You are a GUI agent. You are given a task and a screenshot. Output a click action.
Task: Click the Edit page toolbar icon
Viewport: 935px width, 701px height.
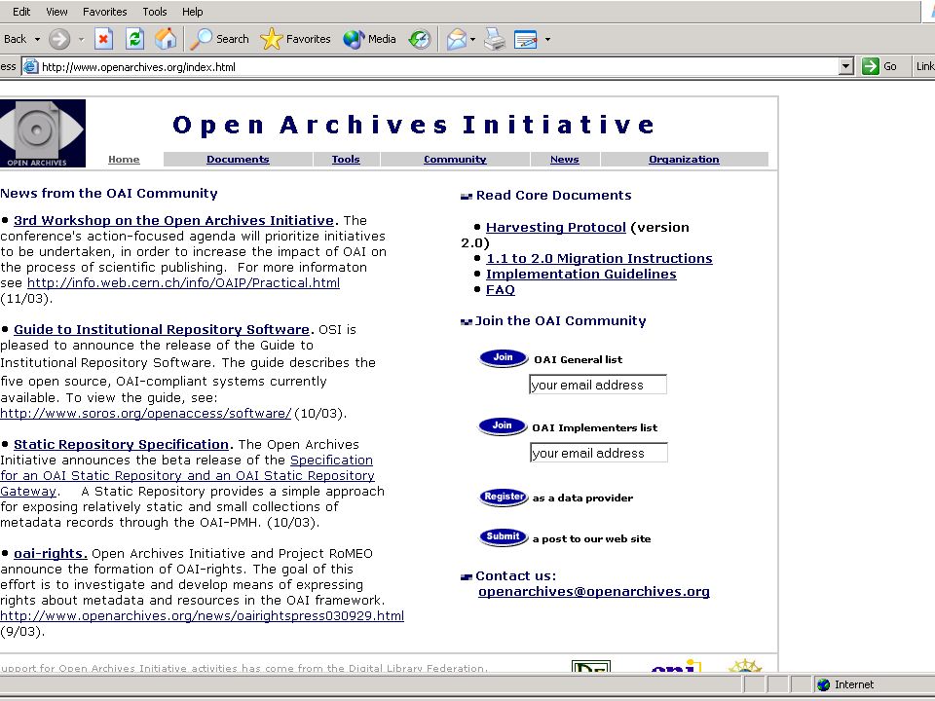[525, 39]
